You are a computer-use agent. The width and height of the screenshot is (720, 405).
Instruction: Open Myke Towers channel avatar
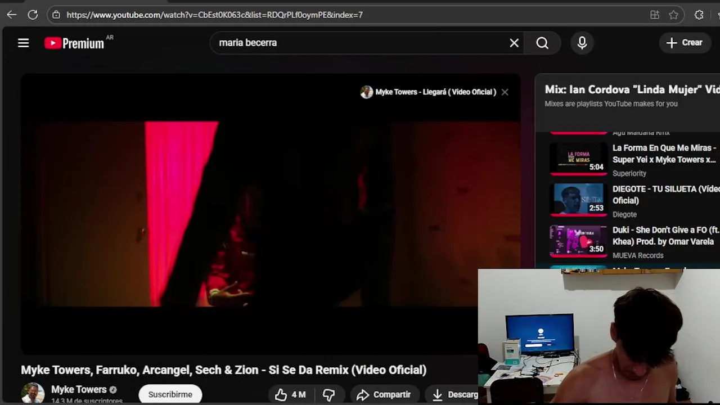(x=33, y=393)
